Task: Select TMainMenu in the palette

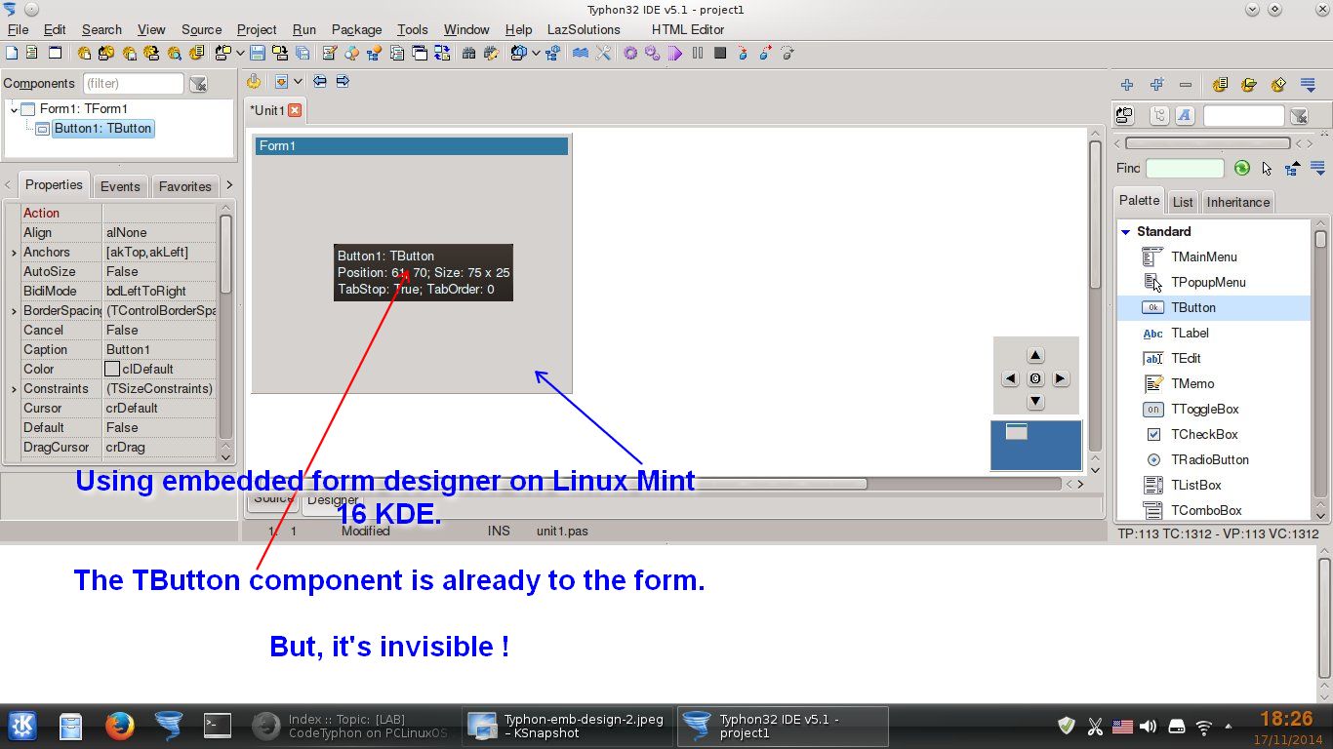Action: click(x=1214, y=256)
